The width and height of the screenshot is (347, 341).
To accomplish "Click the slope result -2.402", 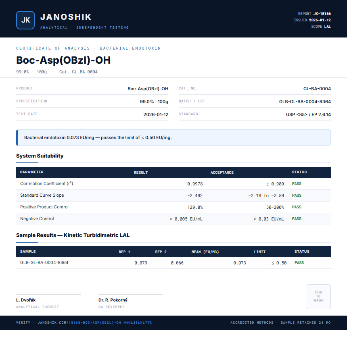I will coord(195,195).
